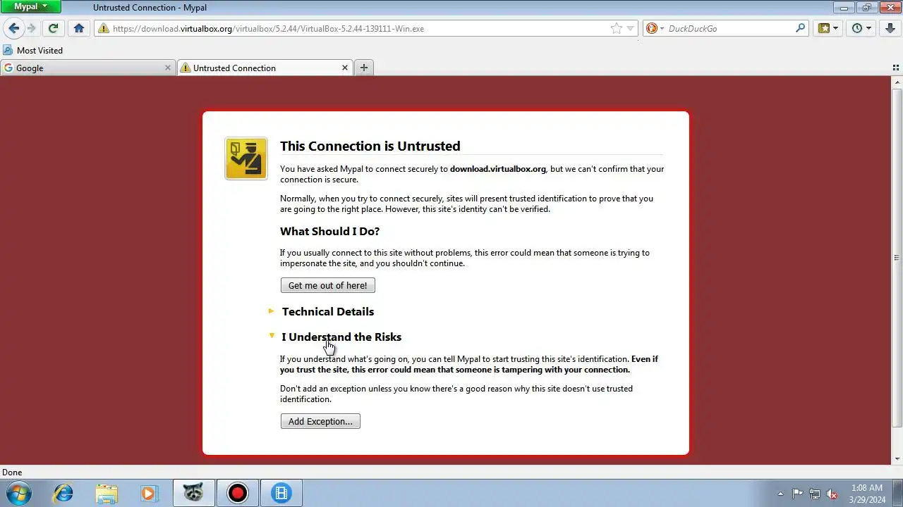The width and height of the screenshot is (903, 507).
Task: Click the scrollbar up arrow
Action: point(897,81)
